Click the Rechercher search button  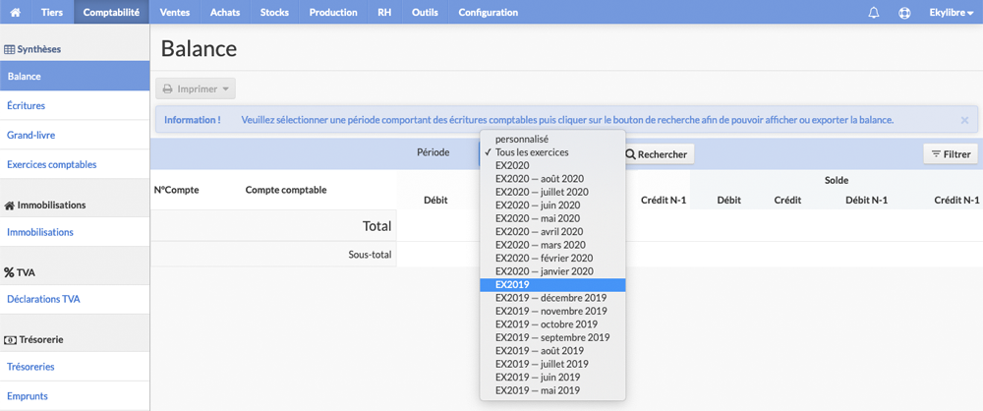[x=660, y=154]
